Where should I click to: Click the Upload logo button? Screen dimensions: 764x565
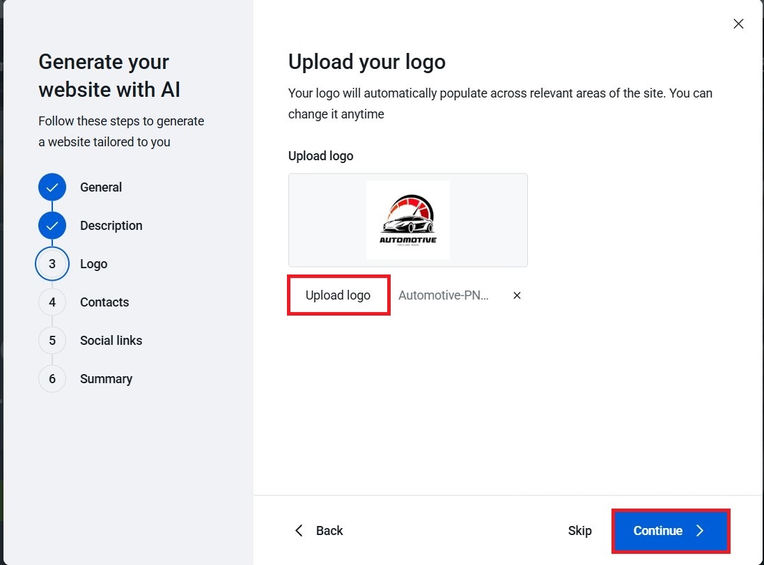(338, 295)
